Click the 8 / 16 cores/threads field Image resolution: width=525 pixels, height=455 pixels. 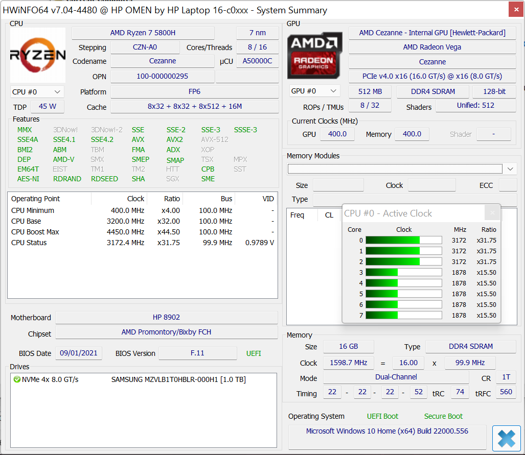258,47
